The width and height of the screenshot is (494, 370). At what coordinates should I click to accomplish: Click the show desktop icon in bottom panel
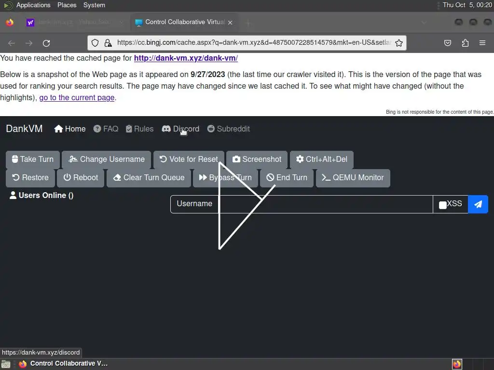tap(6, 364)
